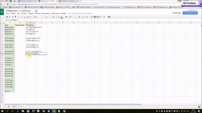Open the Дополнения menu
Image resolution: width=202 pixels, height=113 pixels.
[x=56, y=13]
